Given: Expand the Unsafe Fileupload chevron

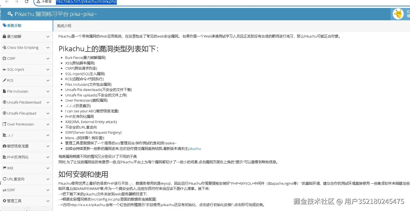Looking at the screenshot, I should click(48, 113).
